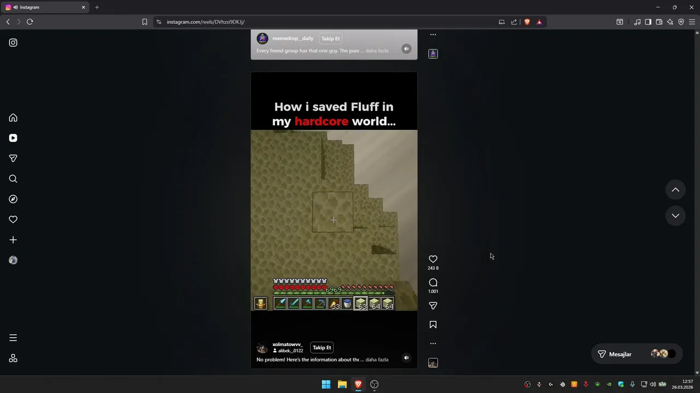The height and width of the screenshot is (393, 700).
Task: Reload the Instagram page
Action: (x=30, y=22)
